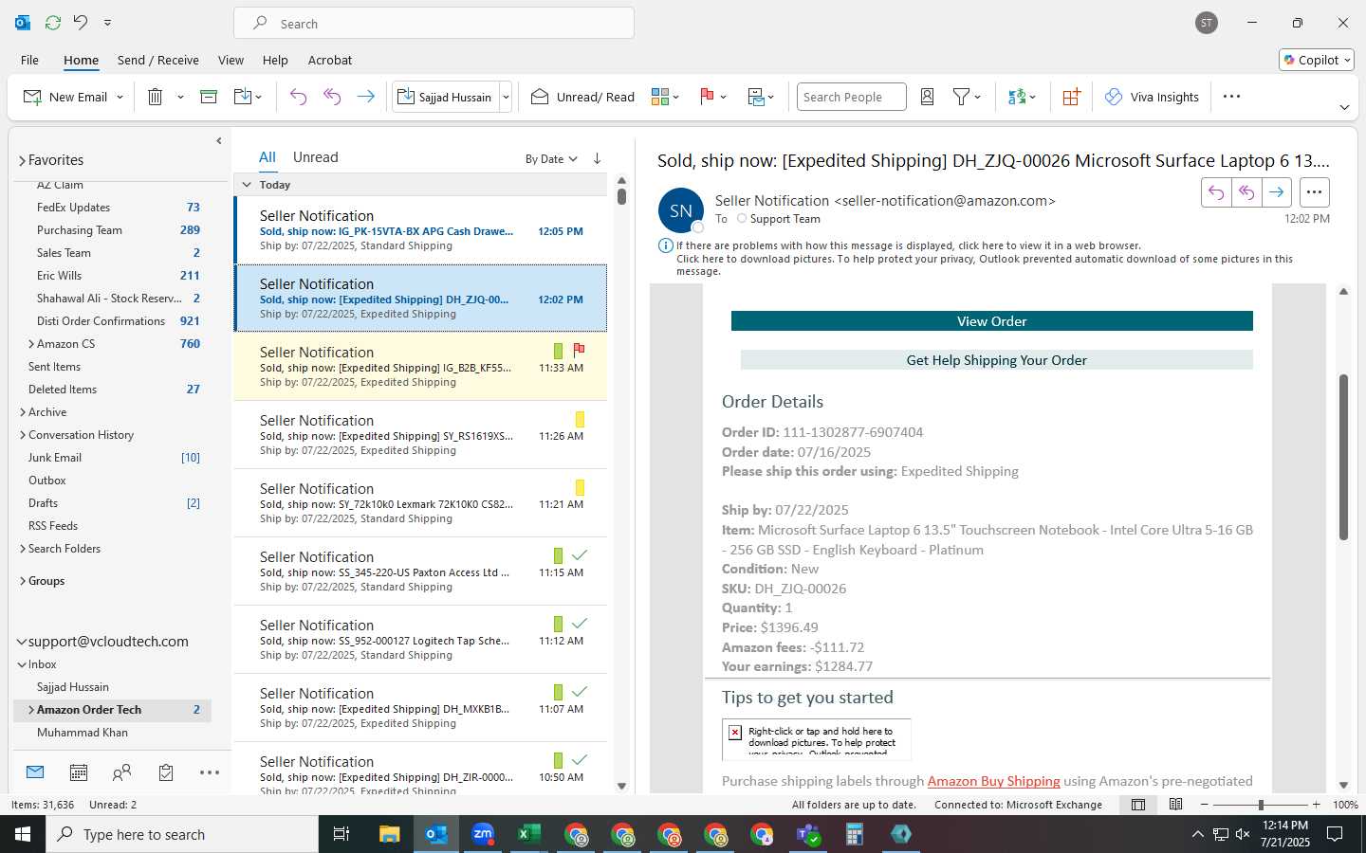
Task: Switch to Calendar view icon
Action: pos(79,772)
